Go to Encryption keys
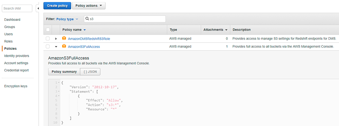The height and width of the screenshot is (126, 339). (16, 86)
